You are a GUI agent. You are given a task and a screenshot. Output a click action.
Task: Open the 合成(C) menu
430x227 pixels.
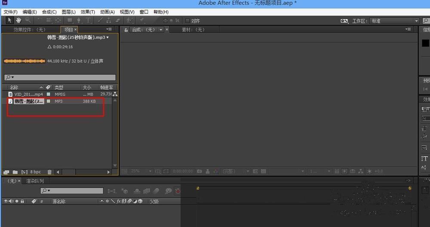tap(49, 12)
